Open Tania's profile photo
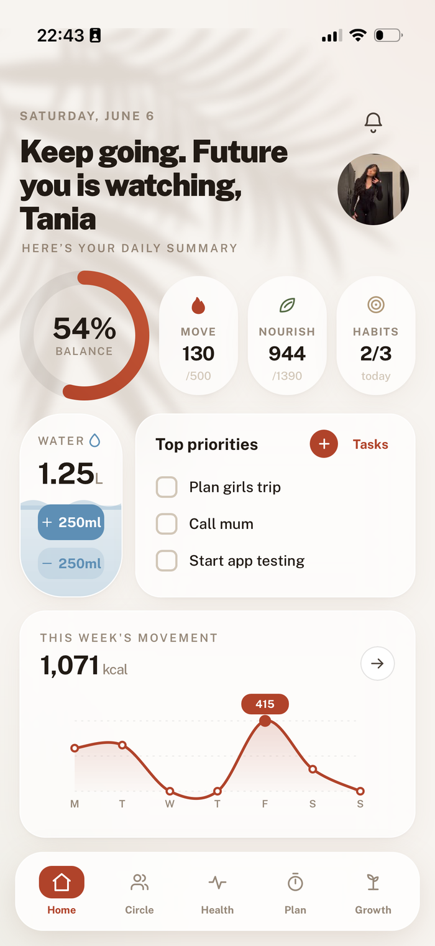Viewport: 435px width, 946px height. (373, 190)
